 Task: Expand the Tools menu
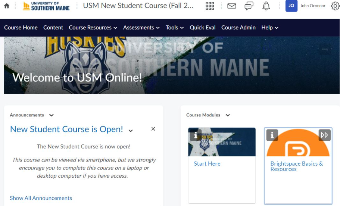coord(174,28)
